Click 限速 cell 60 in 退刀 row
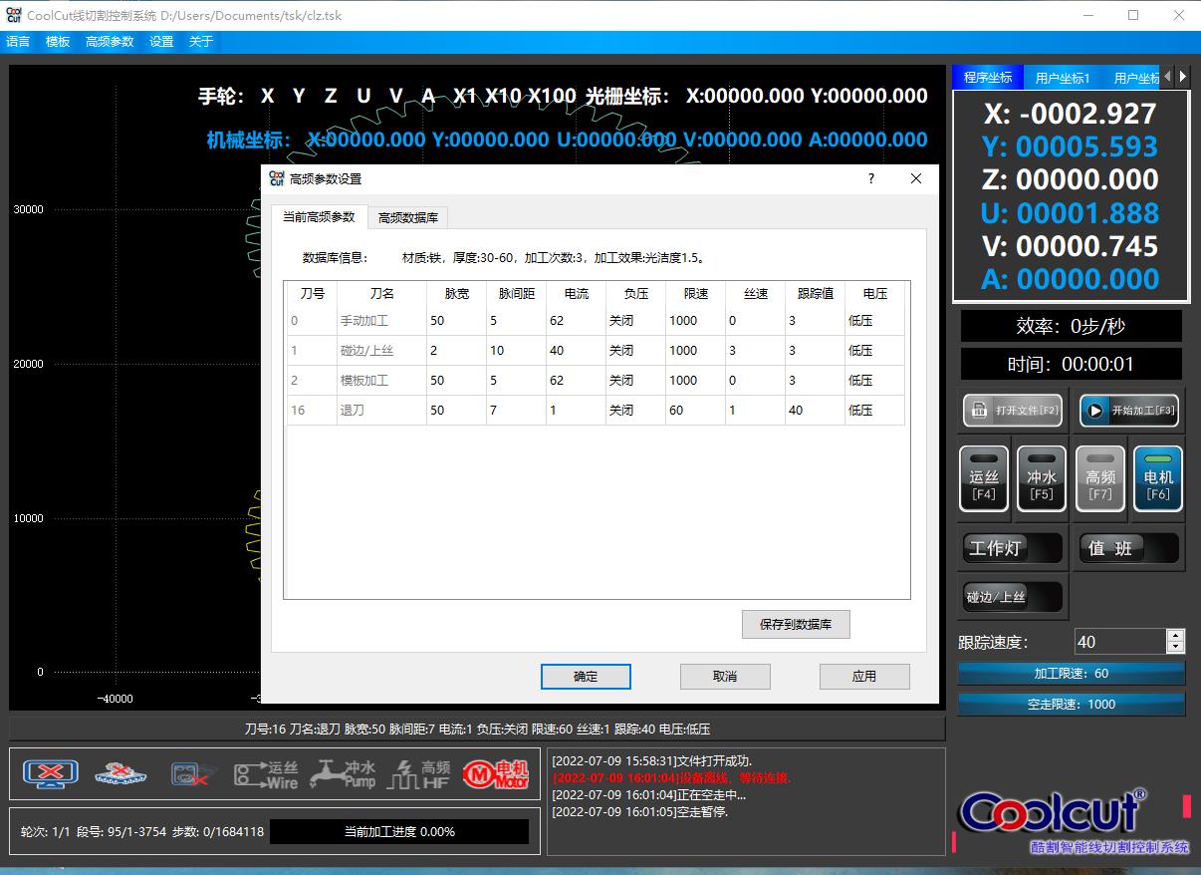The image size is (1201, 875). (695, 410)
